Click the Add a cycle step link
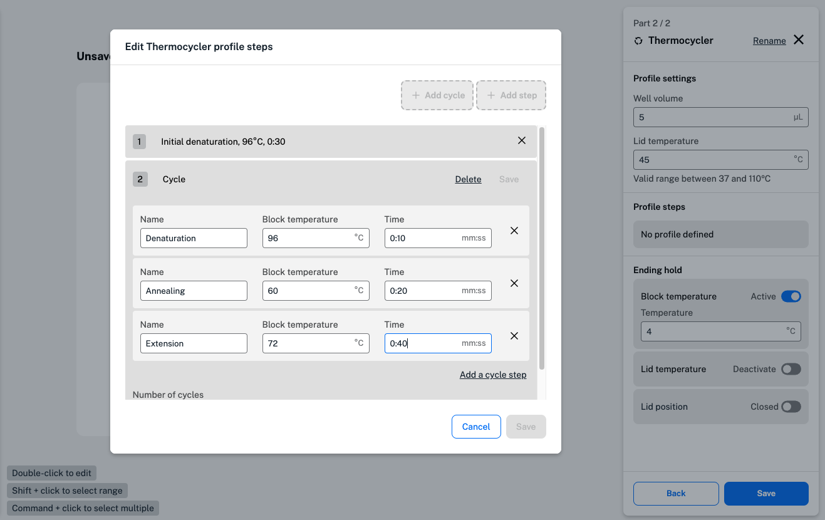This screenshot has width=825, height=520. [x=493, y=375]
